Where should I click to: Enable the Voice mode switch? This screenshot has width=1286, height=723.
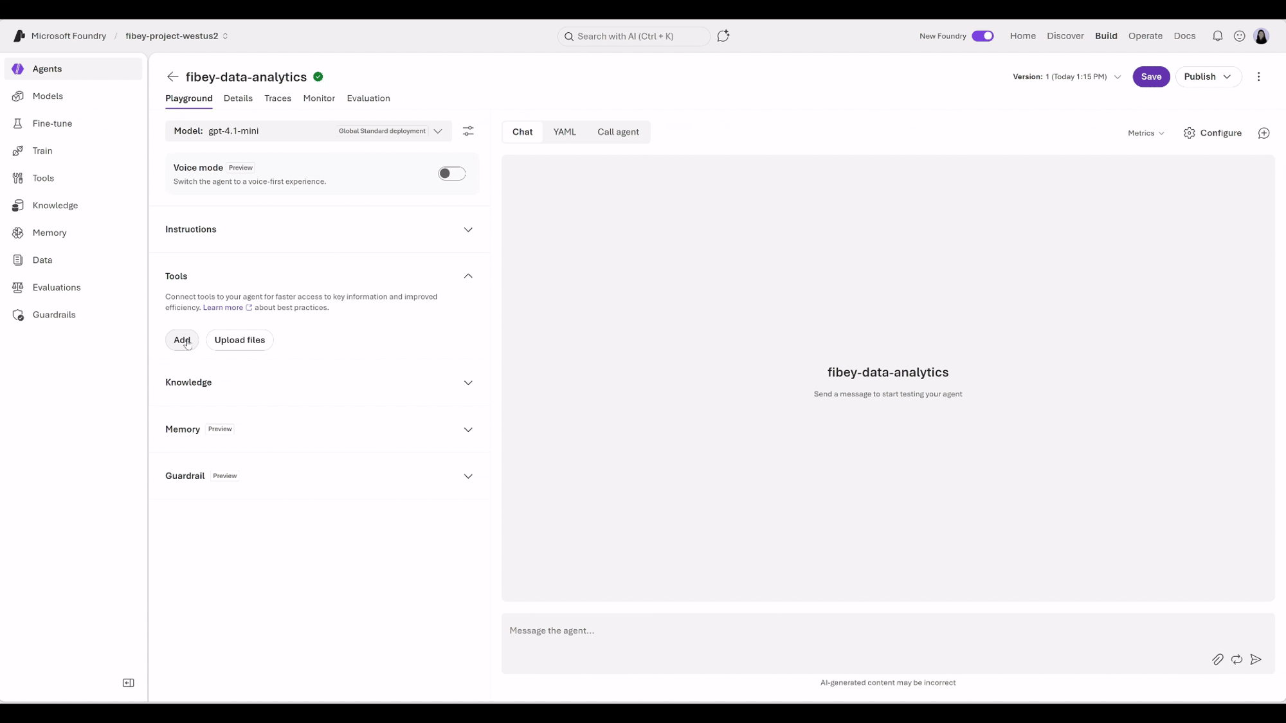451,174
